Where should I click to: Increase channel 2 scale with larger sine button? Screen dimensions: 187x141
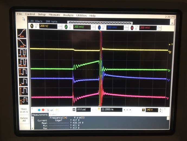tap(93, 26)
